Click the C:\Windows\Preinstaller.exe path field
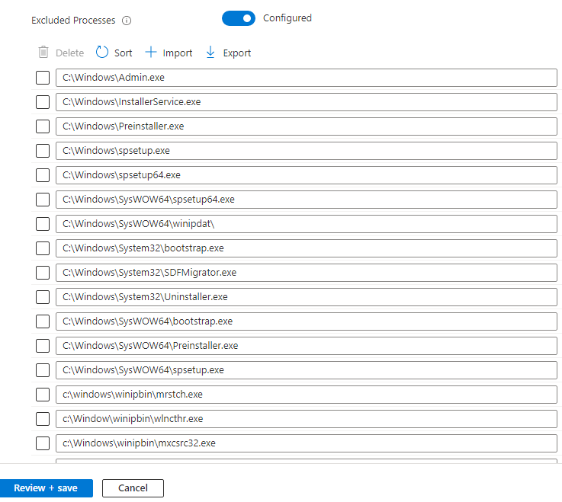 tap(306, 126)
